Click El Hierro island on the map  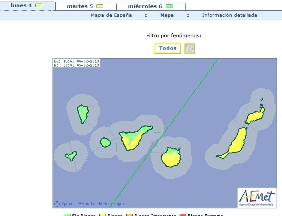tap(71, 156)
